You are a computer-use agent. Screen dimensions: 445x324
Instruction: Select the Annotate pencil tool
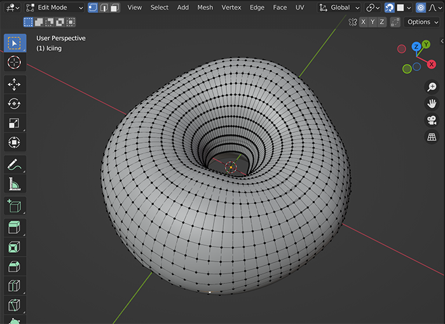[x=15, y=165]
